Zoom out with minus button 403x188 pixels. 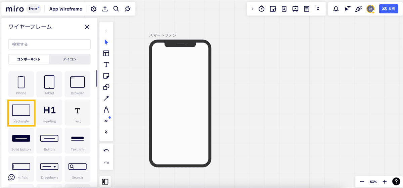click(x=362, y=182)
